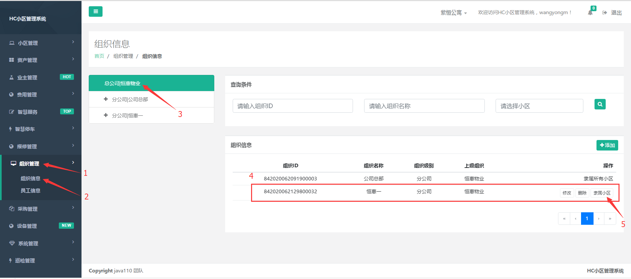This screenshot has height=279, width=631.
Task: Toggle the sidebar with the hamburger button
Action: point(96,12)
